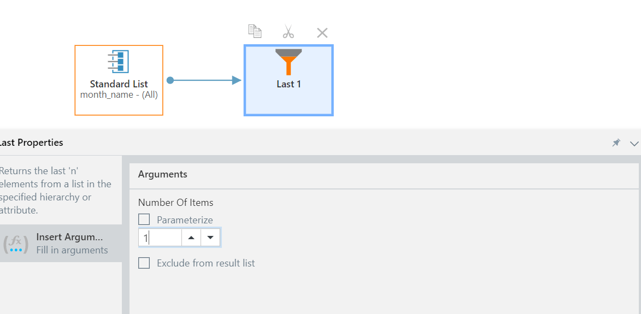Image resolution: width=641 pixels, height=314 pixels.
Task: Select the Standard List node icon
Action: click(x=119, y=62)
